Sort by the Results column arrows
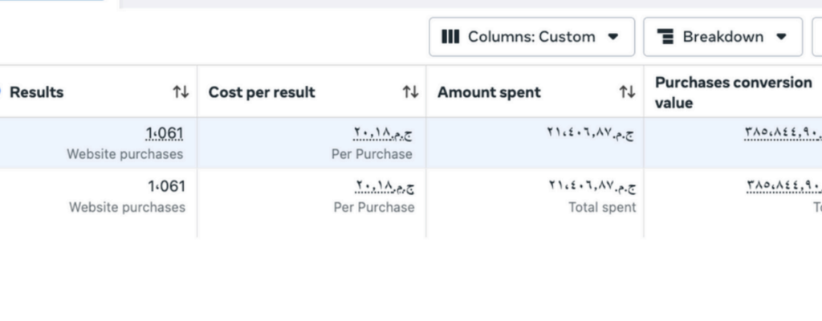The image size is (822, 321). coord(181,92)
